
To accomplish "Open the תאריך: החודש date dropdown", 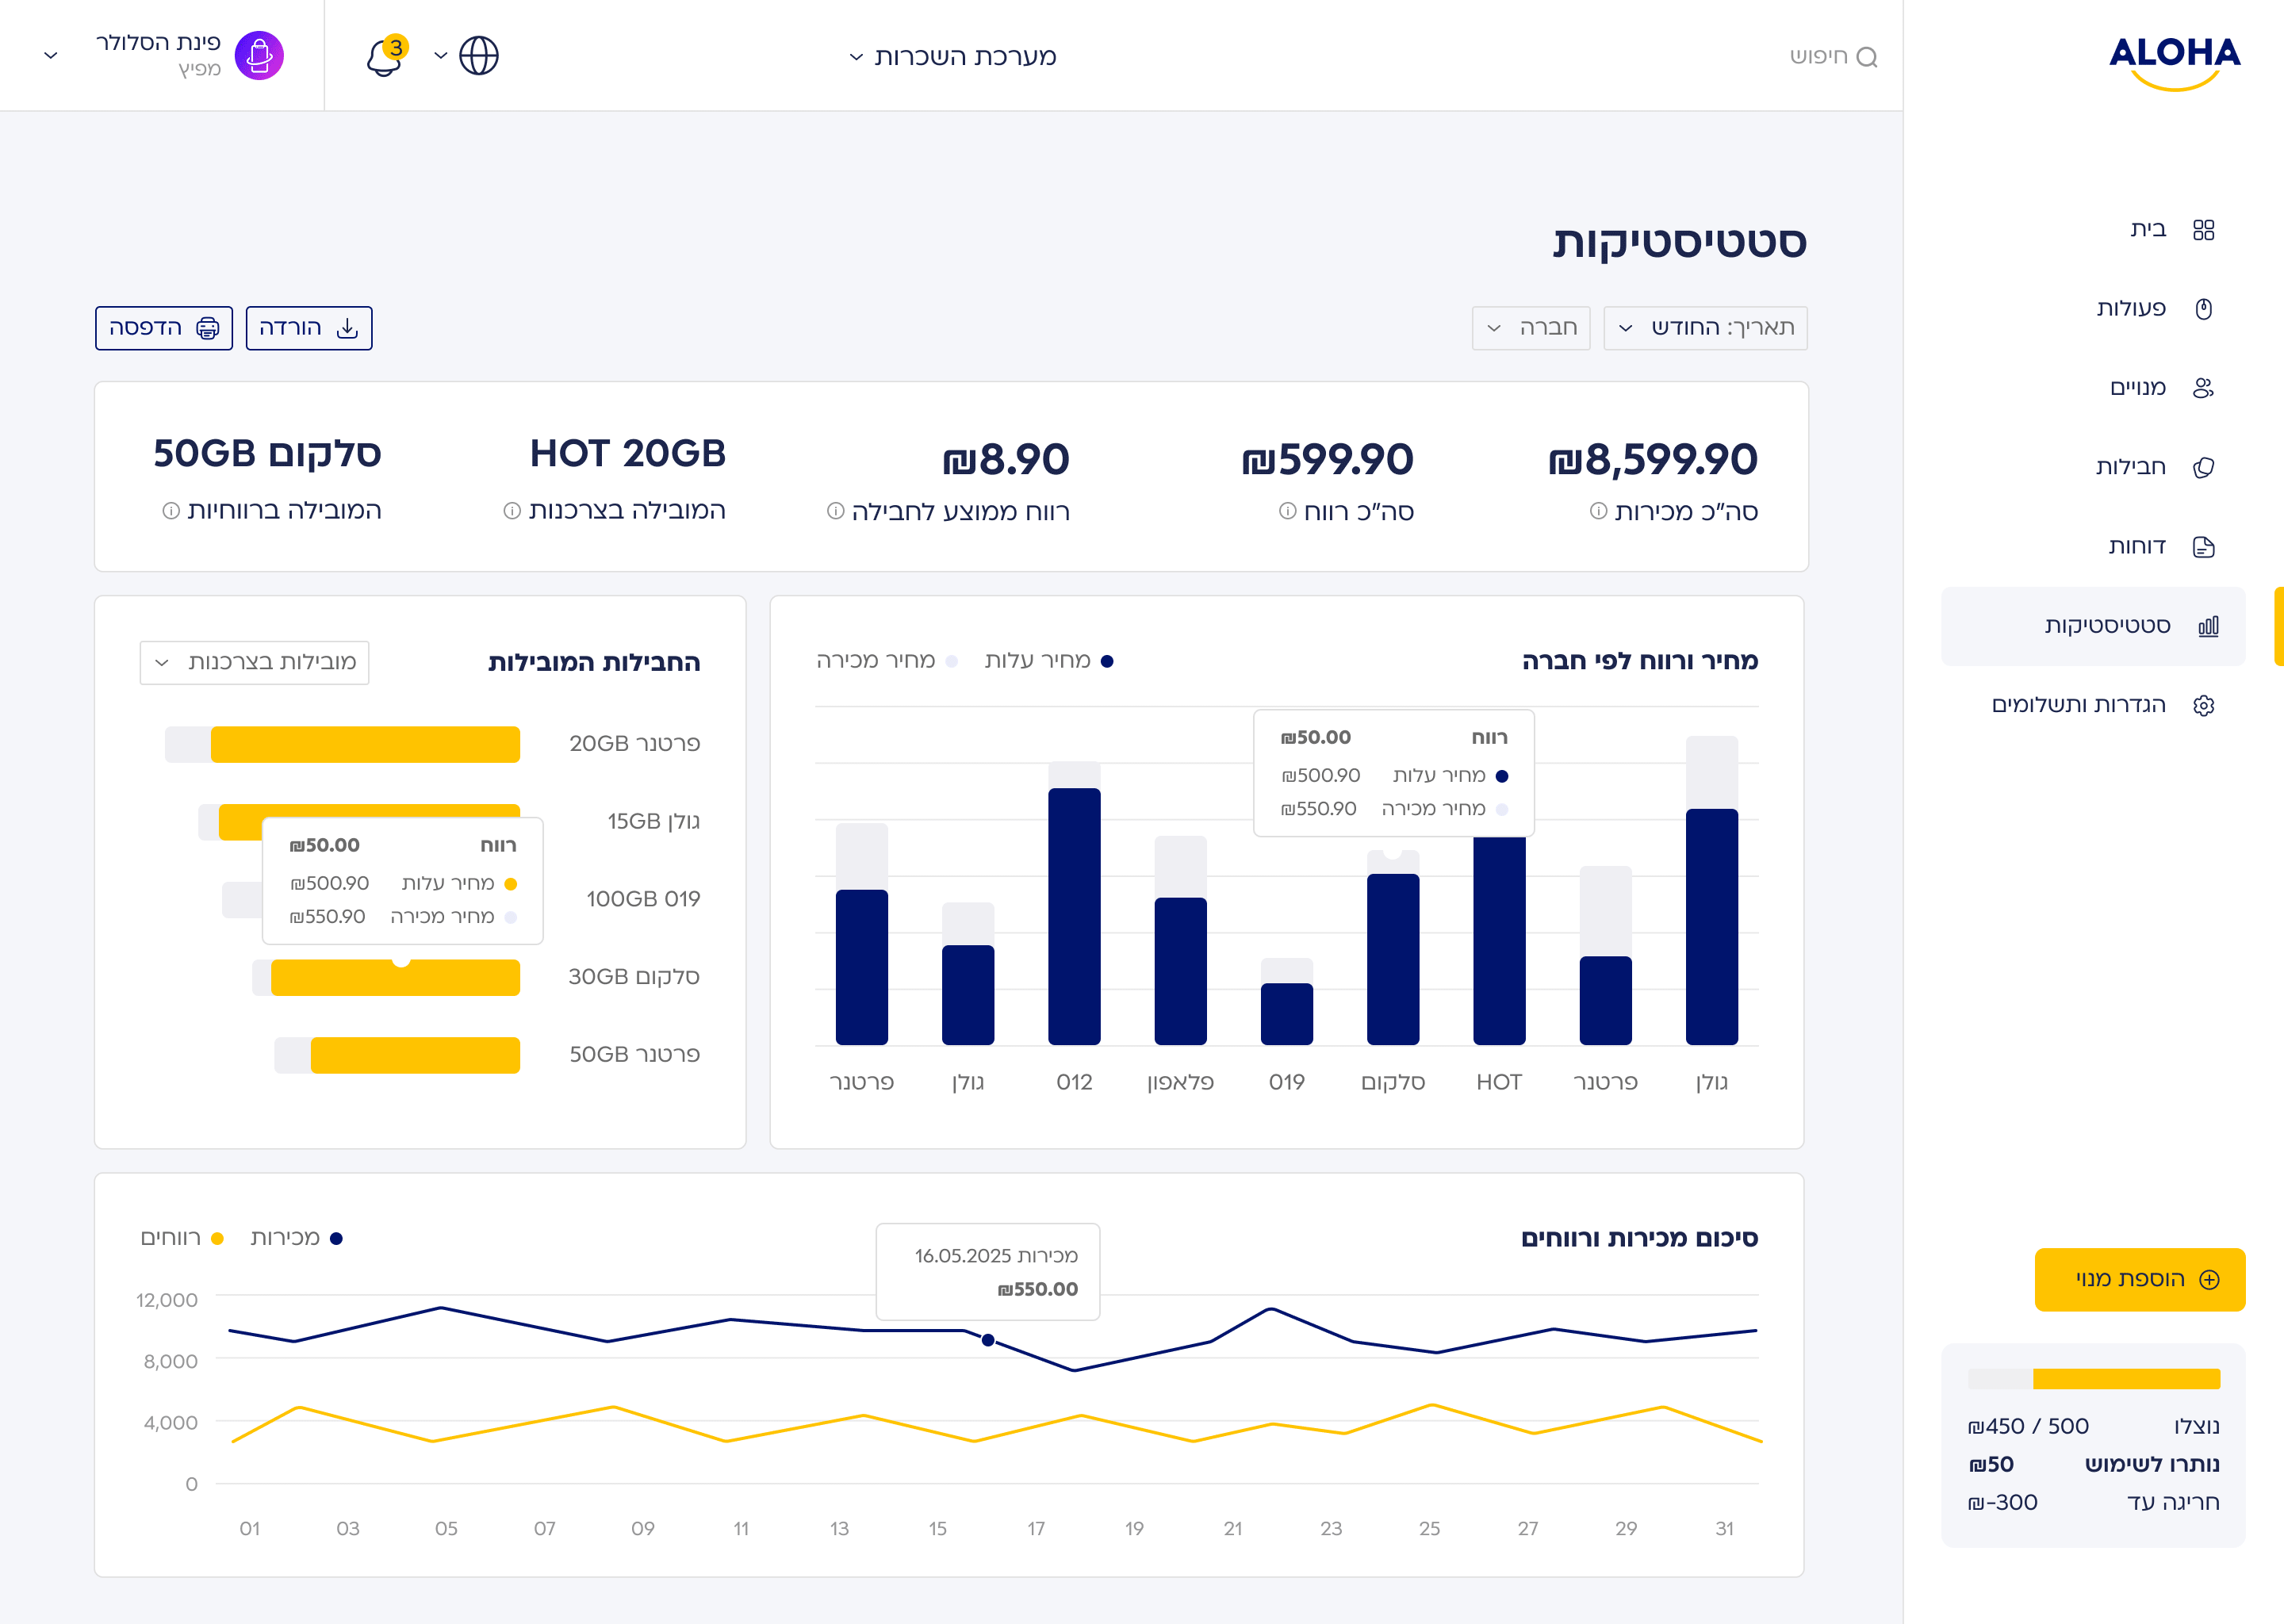I will (x=1705, y=328).
